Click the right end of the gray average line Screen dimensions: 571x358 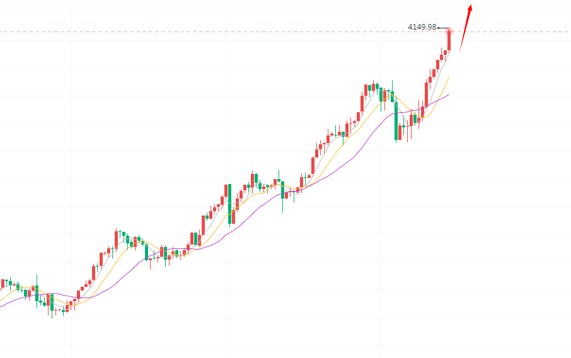coord(448,53)
